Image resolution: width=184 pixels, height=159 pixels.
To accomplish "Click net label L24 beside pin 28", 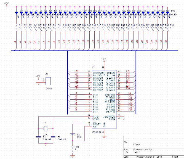I will (x=128, y=88).
